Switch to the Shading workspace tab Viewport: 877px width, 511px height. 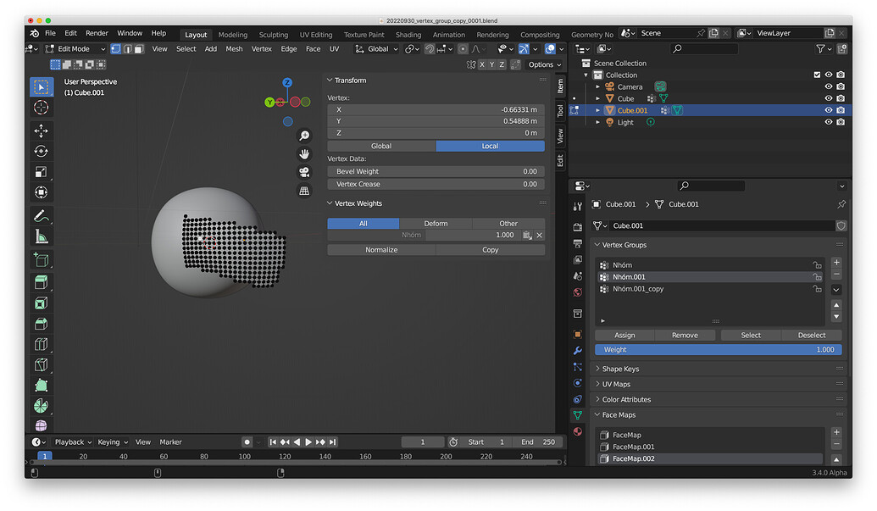click(408, 35)
